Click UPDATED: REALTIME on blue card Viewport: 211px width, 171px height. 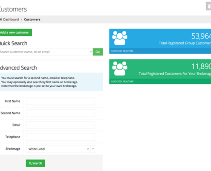pyautogui.click(x=122, y=51)
